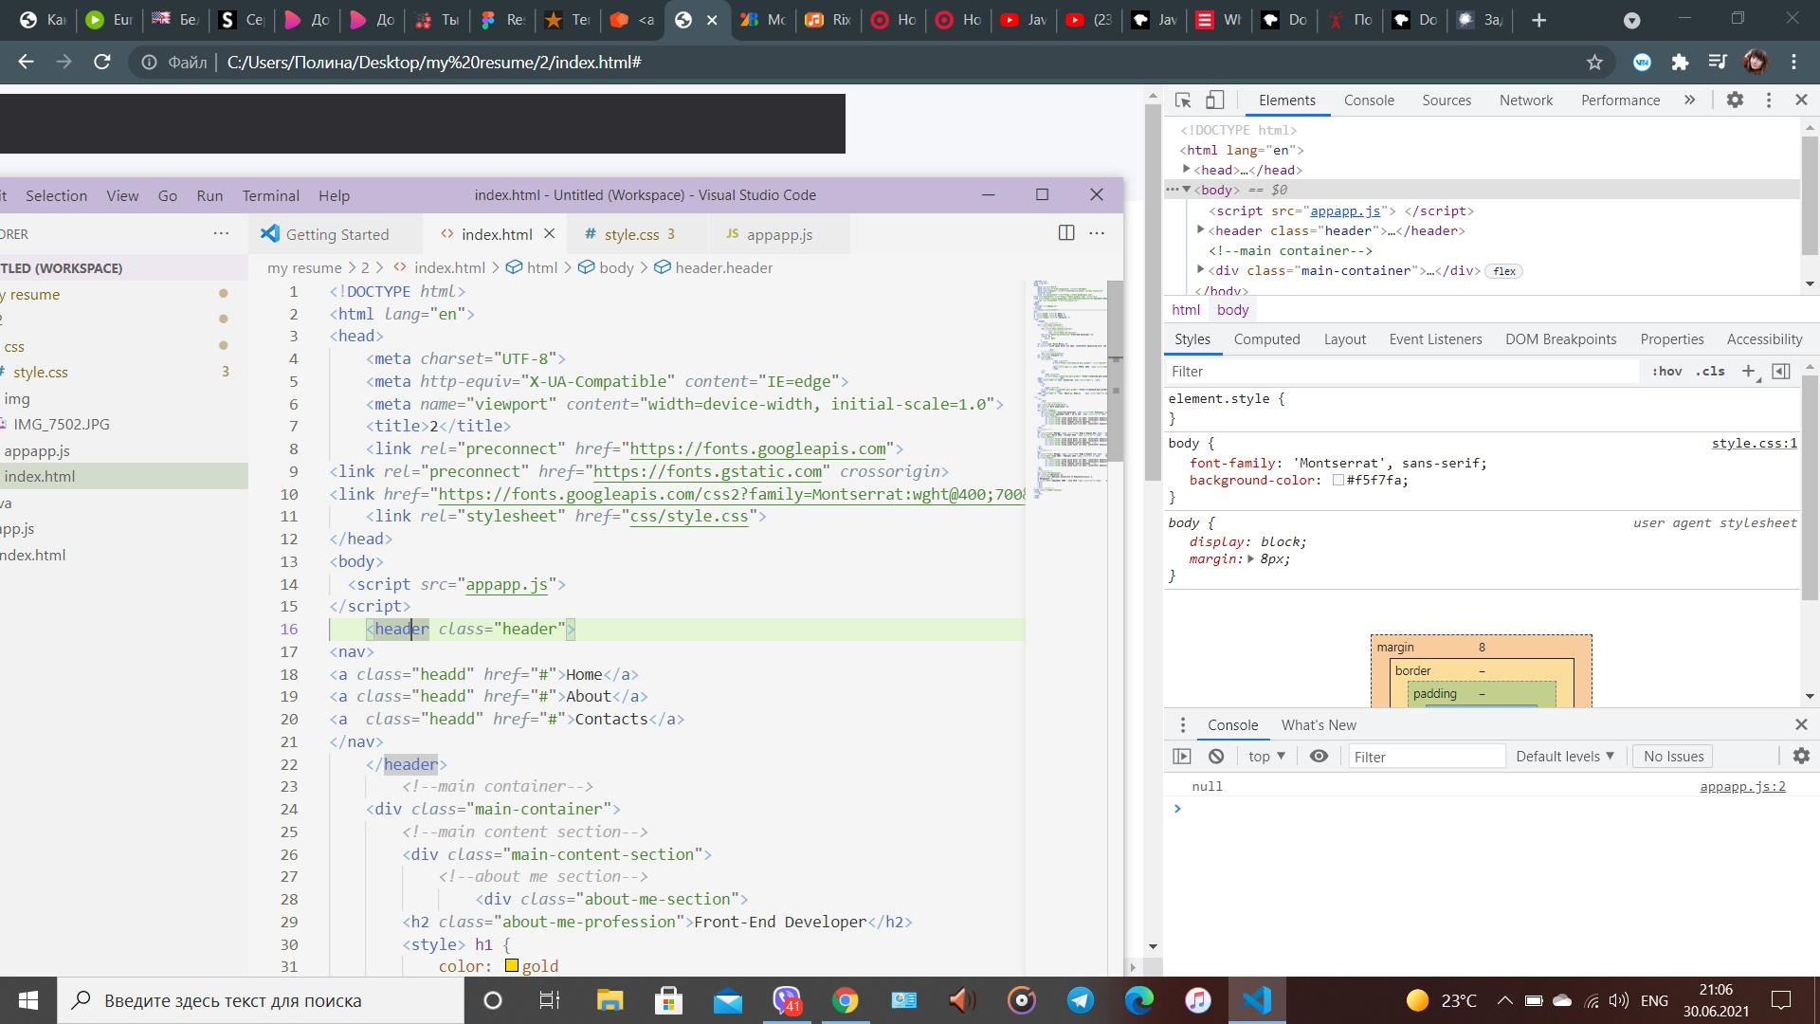
Task: Select html in the DOM breadcrumb
Action: pos(1186,310)
